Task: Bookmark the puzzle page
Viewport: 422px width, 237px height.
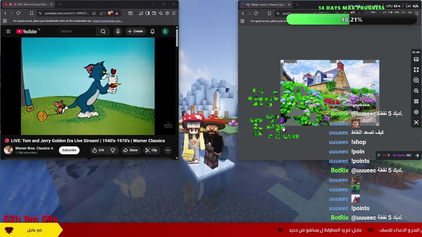Action: pos(269,13)
